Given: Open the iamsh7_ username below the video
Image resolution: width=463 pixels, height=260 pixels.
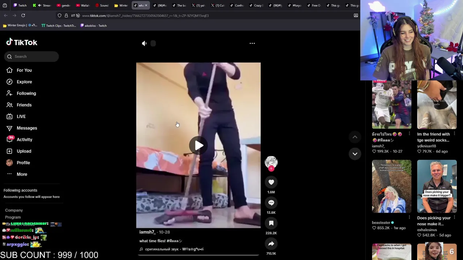Looking at the screenshot, I should 147,232.
